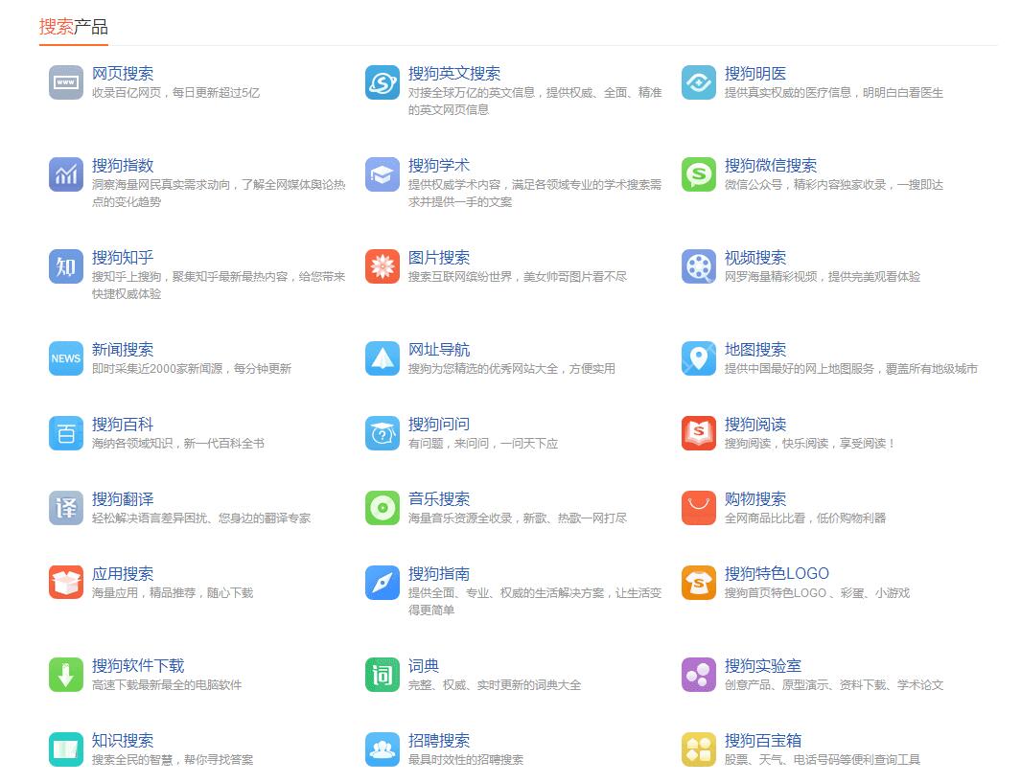Open the 搜狗明医 title link

pyautogui.click(x=755, y=74)
